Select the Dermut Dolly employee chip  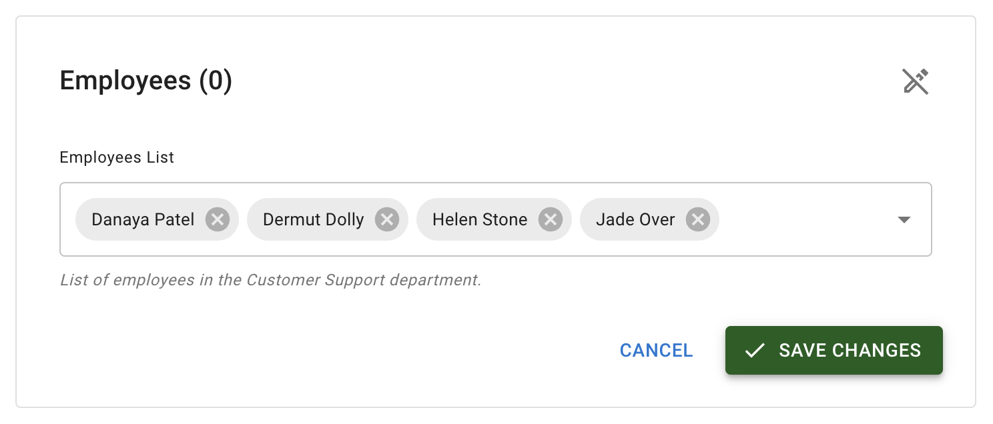click(x=312, y=219)
